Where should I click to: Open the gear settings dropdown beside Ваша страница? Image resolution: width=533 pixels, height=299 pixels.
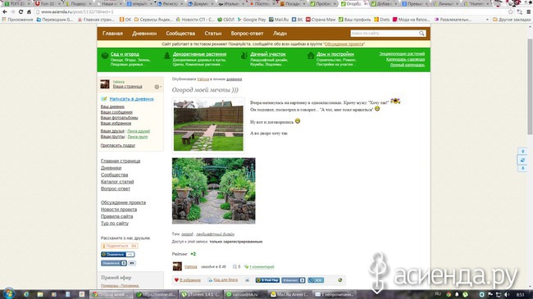157,87
